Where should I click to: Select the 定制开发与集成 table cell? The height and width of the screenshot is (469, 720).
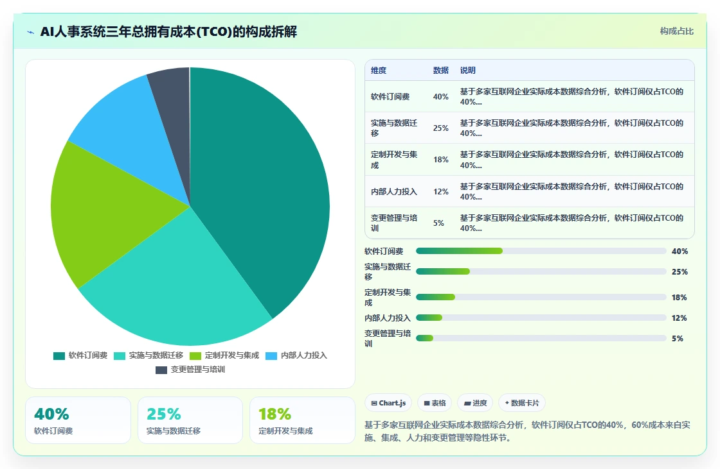point(395,160)
